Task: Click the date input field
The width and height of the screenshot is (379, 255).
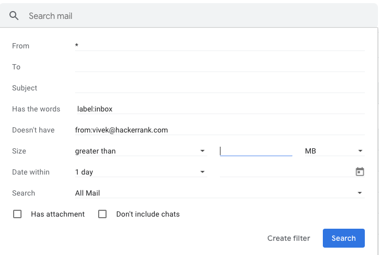Action: (287, 172)
